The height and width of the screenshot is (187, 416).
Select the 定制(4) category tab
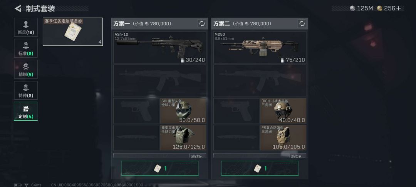pyautogui.click(x=26, y=111)
